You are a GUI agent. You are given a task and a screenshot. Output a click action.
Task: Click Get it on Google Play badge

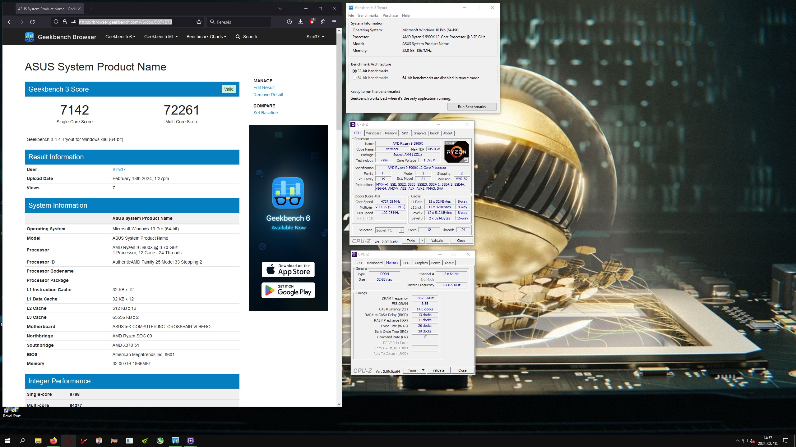click(x=288, y=290)
